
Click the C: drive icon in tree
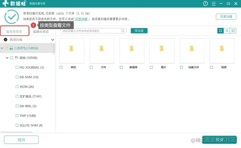(11, 48)
